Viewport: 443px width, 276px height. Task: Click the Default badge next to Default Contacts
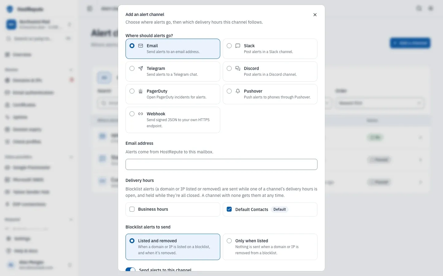click(x=280, y=209)
